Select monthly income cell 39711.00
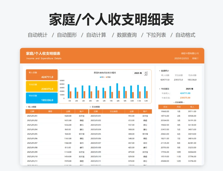This screenshot has height=171, width=223. 192,111
